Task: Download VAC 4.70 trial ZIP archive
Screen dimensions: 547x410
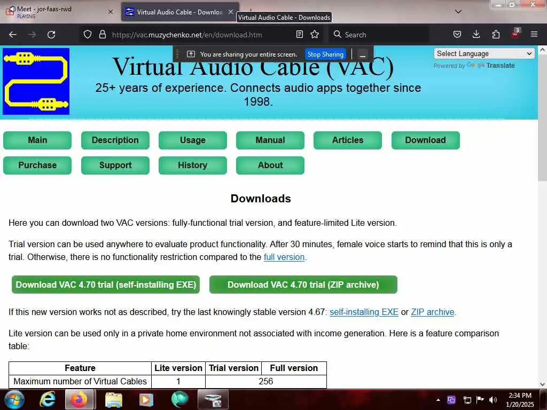Action: (303, 285)
